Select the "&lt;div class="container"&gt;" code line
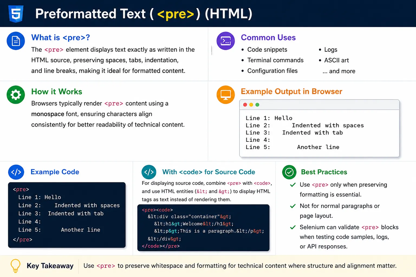The height and width of the screenshot is (277, 416). click(189, 216)
